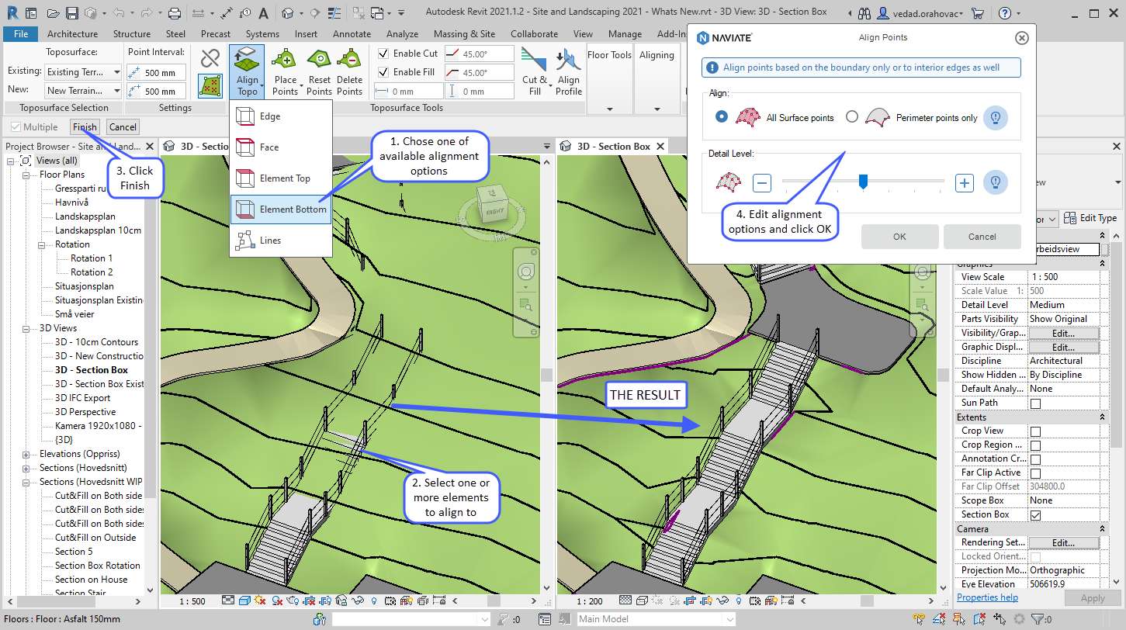
Task: Click OK in the Align Points dialog
Action: [x=899, y=237]
